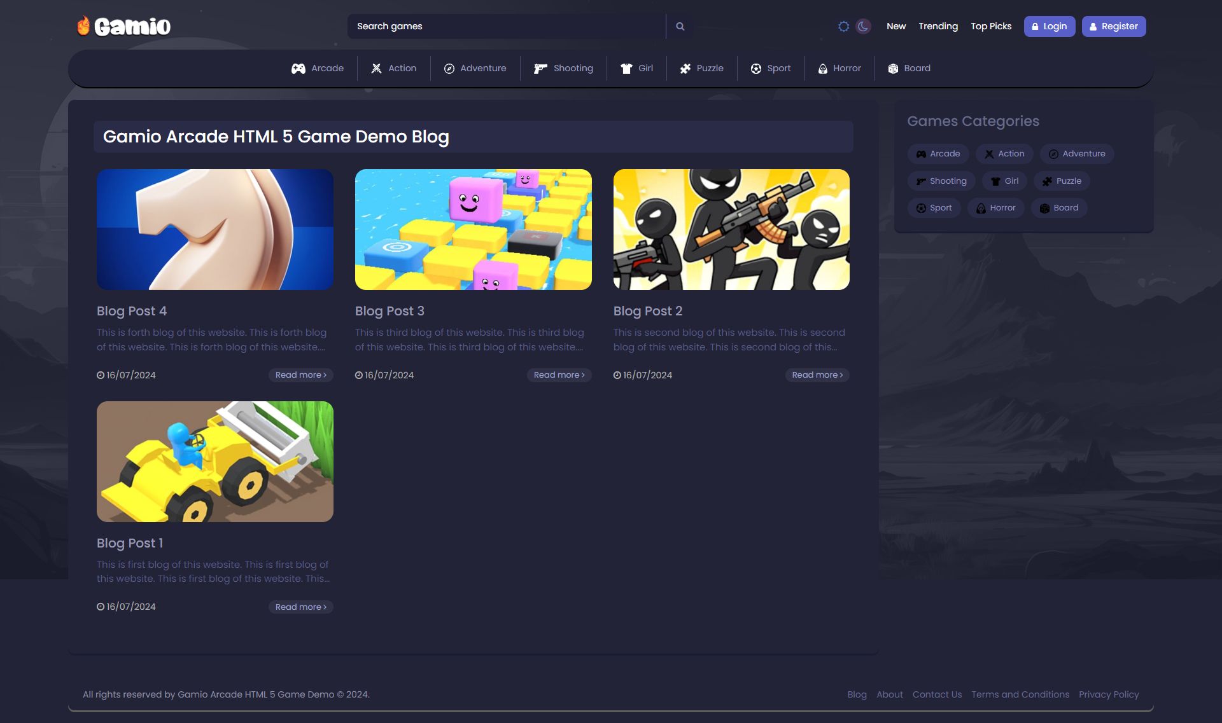Open the Trending menu item

click(938, 26)
